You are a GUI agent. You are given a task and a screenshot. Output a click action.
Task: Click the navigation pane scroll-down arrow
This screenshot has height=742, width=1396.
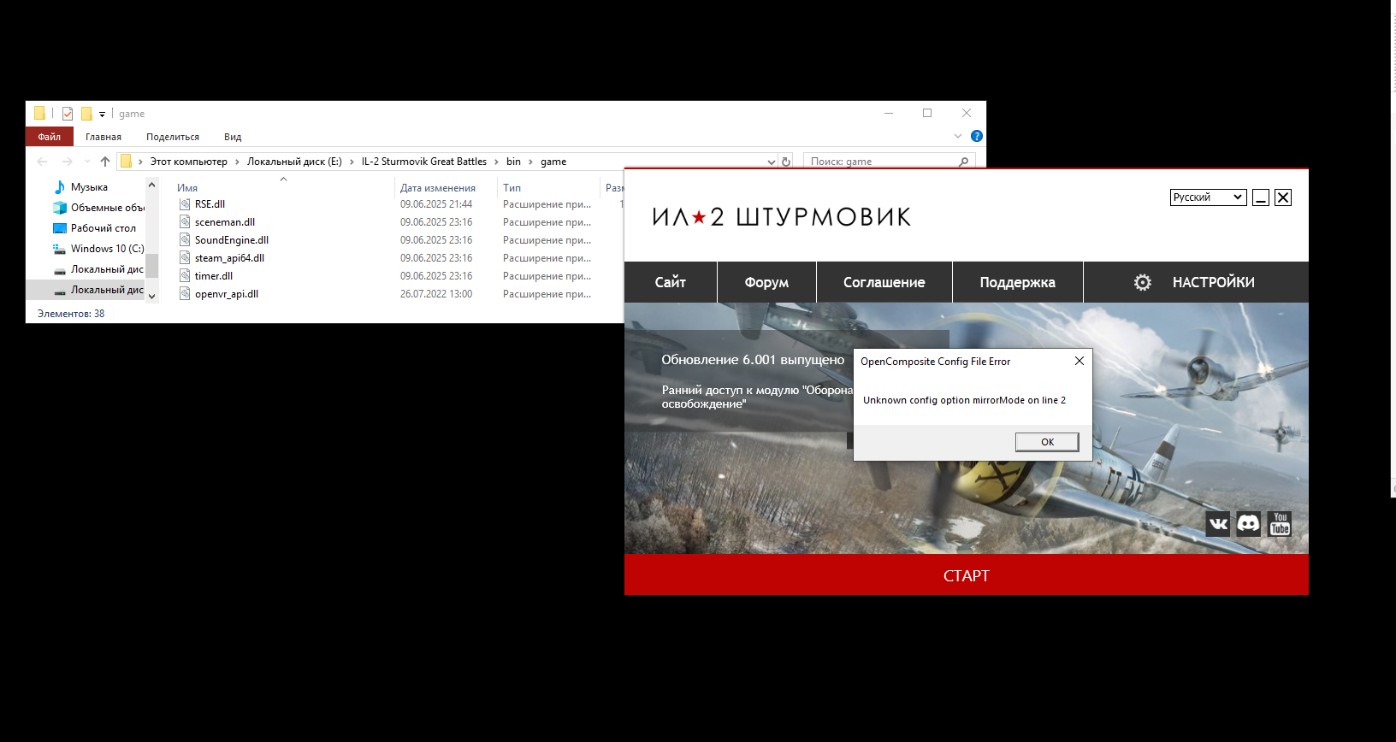click(152, 296)
